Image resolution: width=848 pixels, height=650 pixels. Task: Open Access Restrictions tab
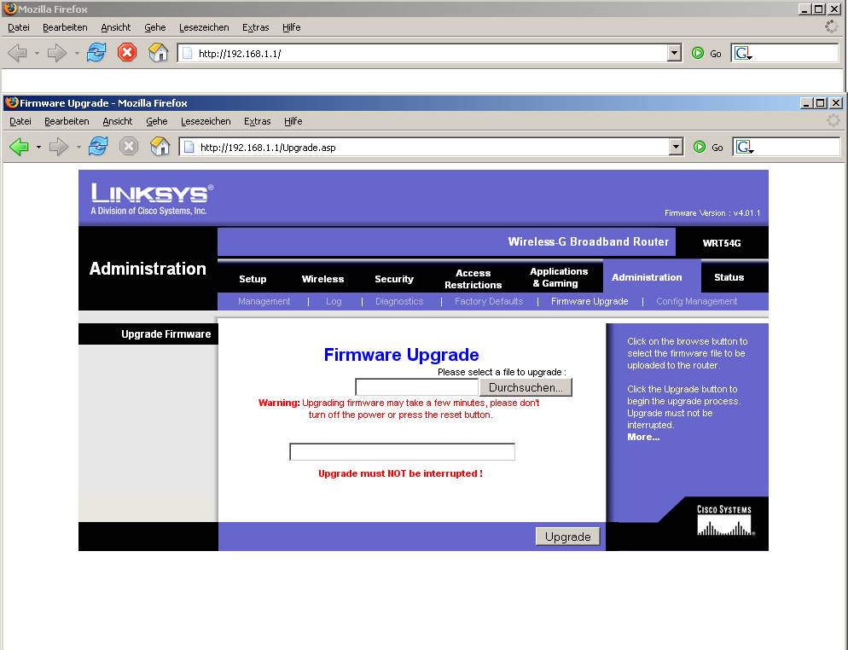tap(473, 279)
